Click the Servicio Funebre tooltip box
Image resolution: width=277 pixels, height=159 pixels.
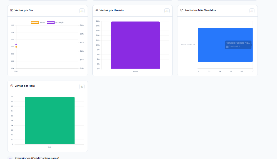pyautogui.click(x=238, y=45)
